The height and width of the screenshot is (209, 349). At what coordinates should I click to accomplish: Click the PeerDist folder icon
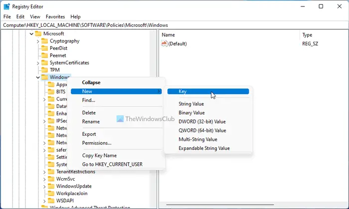point(45,48)
